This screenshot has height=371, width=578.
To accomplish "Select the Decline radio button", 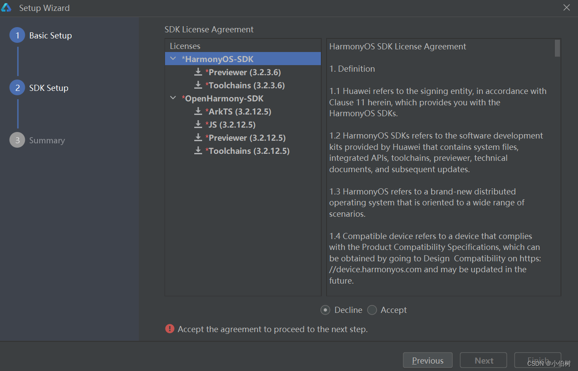I will (x=325, y=310).
